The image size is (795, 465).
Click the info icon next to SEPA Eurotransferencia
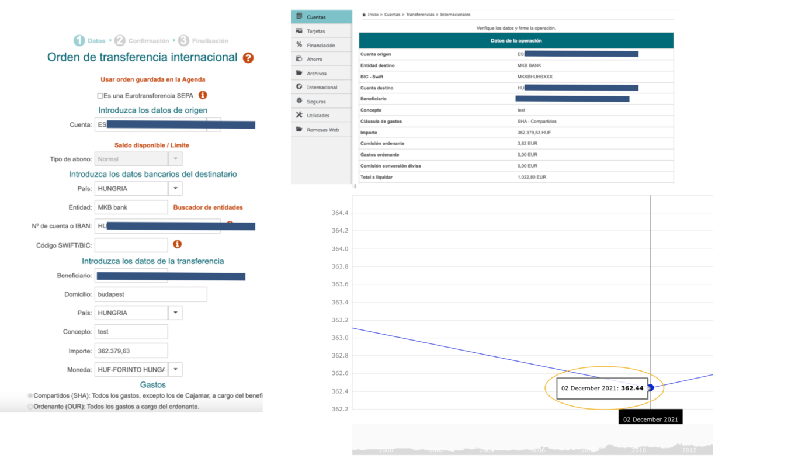(203, 95)
